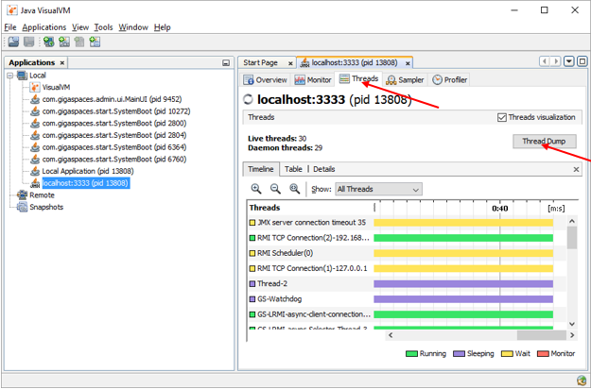This screenshot has height=389, width=591.
Task: Collapse the Local tree node
Action: 10,76
